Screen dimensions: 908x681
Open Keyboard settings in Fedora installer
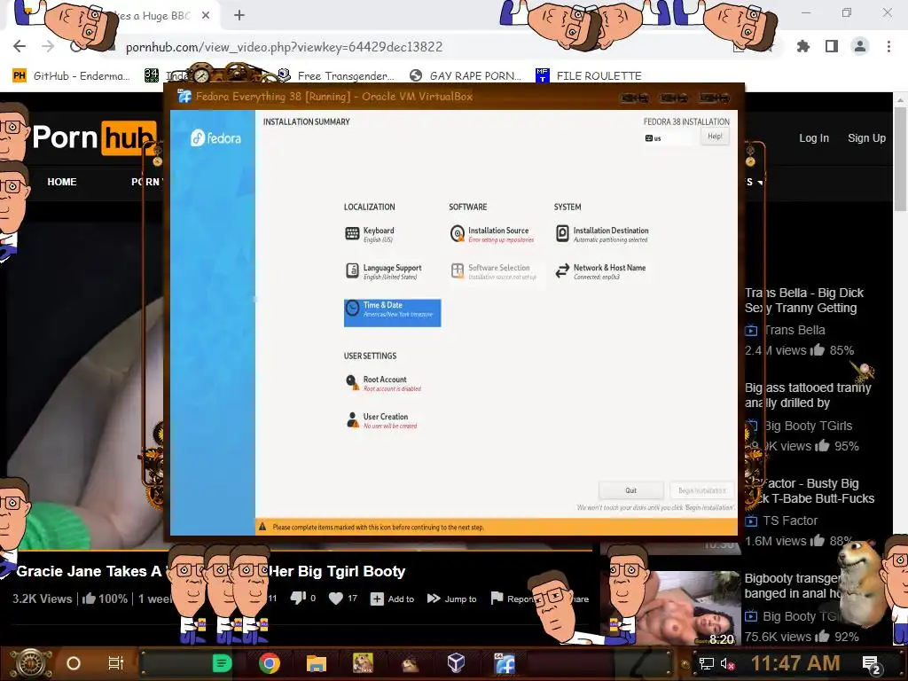[371, 234]
